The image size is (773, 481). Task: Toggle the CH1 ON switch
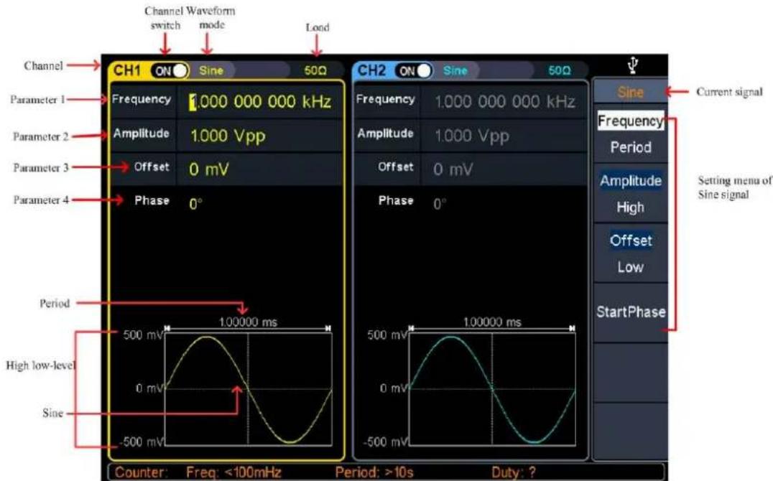[x=170, y=71]
